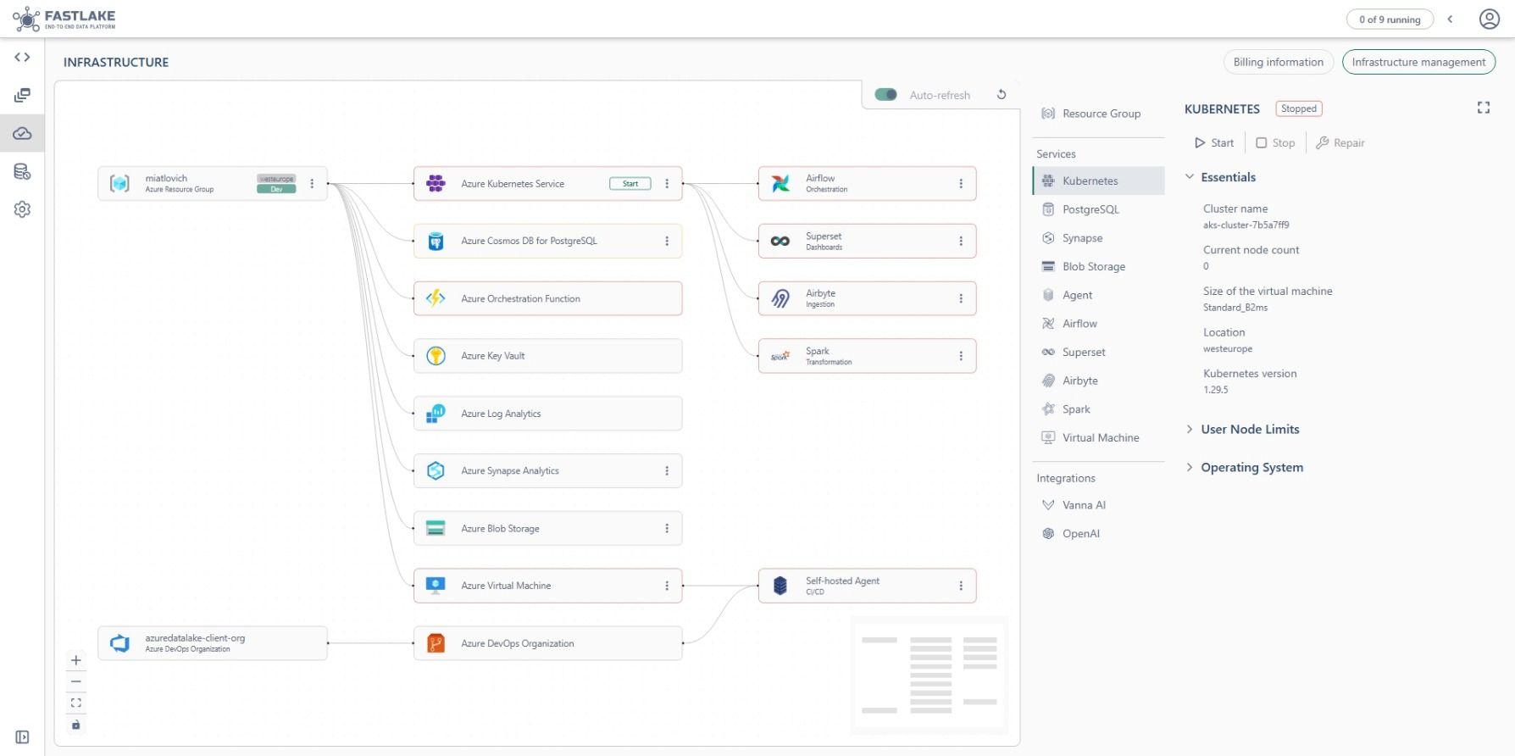Image resolution: width=1515 pixels, height=756 pixels.
Task: Open OpenAI integration
Action: [1099, 534]
